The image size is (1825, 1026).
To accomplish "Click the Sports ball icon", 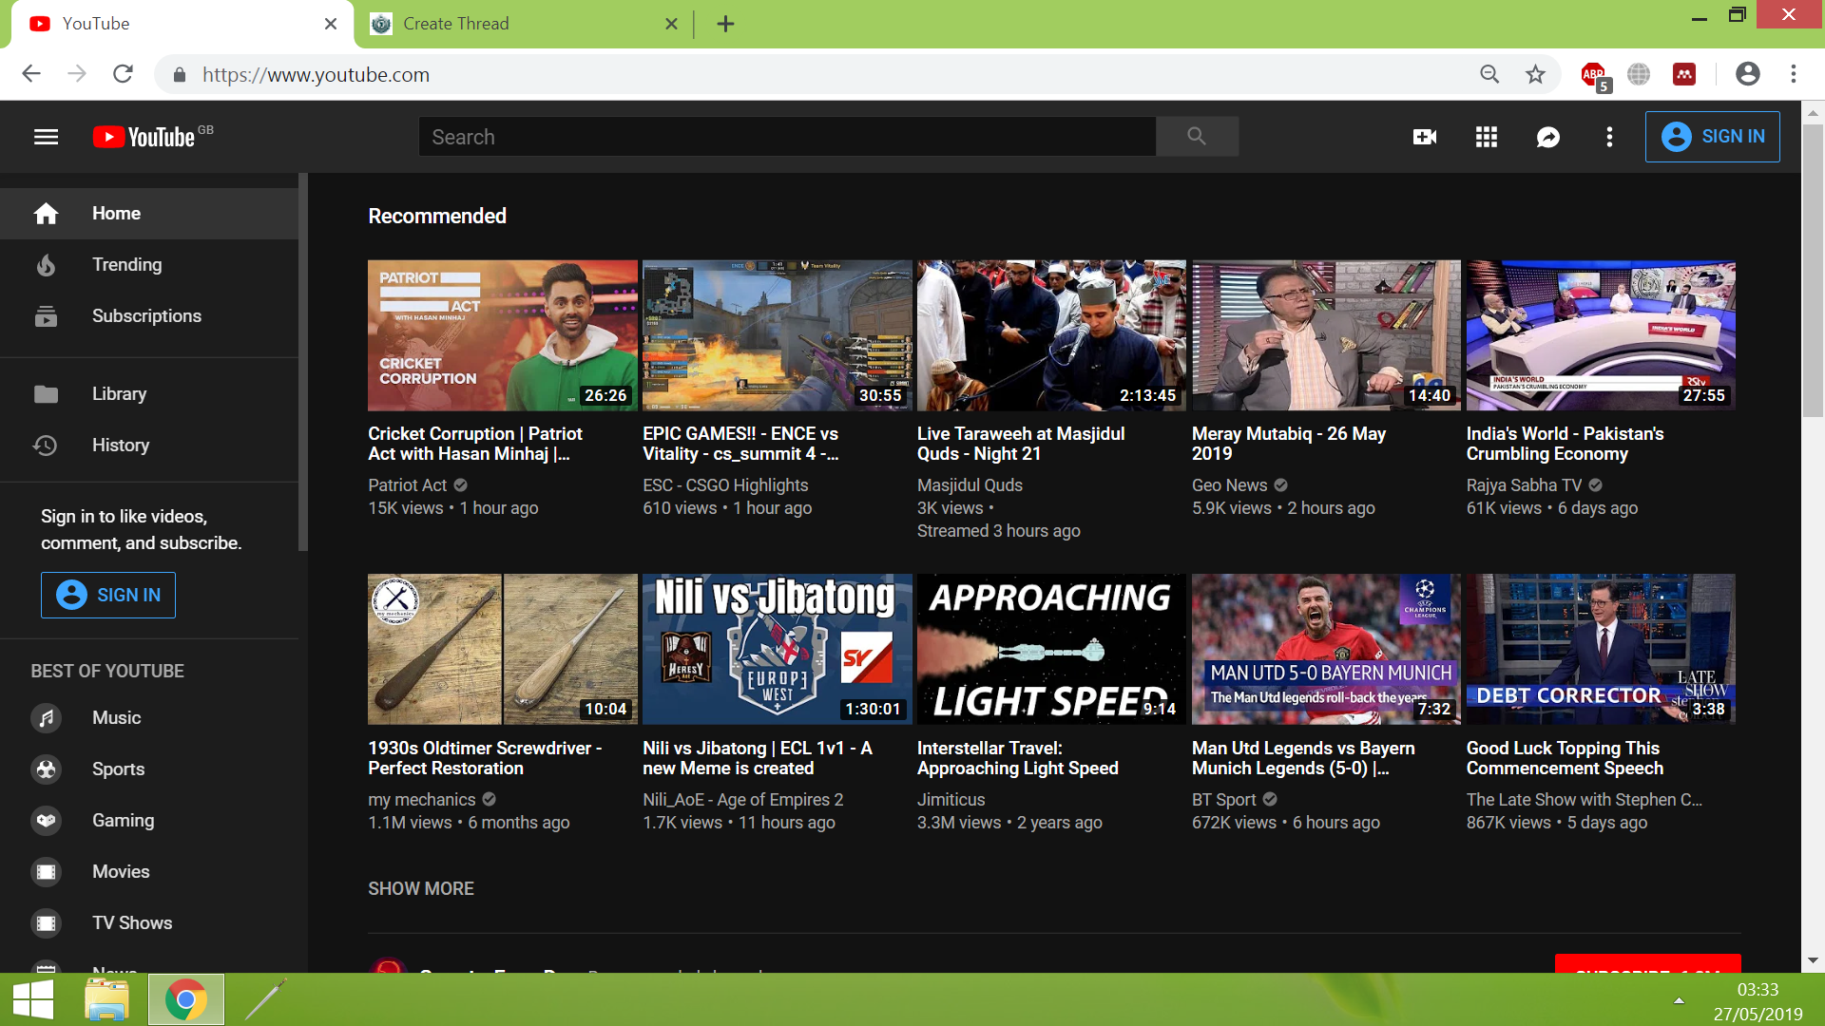I will coord(46,769).
